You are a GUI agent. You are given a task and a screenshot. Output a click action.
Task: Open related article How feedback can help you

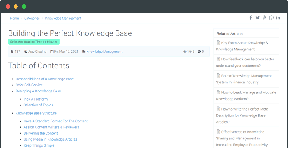pyautogui.click(x=245, y=62)
